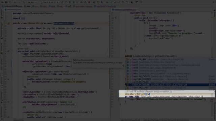This screenshot has height=121, width=216.
Task: Click MainActivityViewModel in navigation breadcrumb
Action: tap(105, 6)
